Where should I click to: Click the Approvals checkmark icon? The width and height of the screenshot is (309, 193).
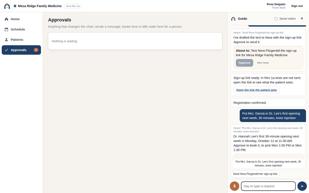[6, 50]
